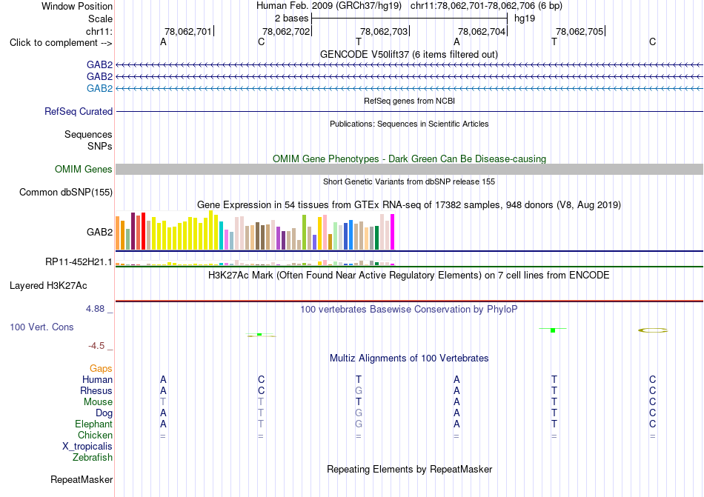Click the Rhesus species label
The height and width of the screenshot is (497, 704).
96,390
